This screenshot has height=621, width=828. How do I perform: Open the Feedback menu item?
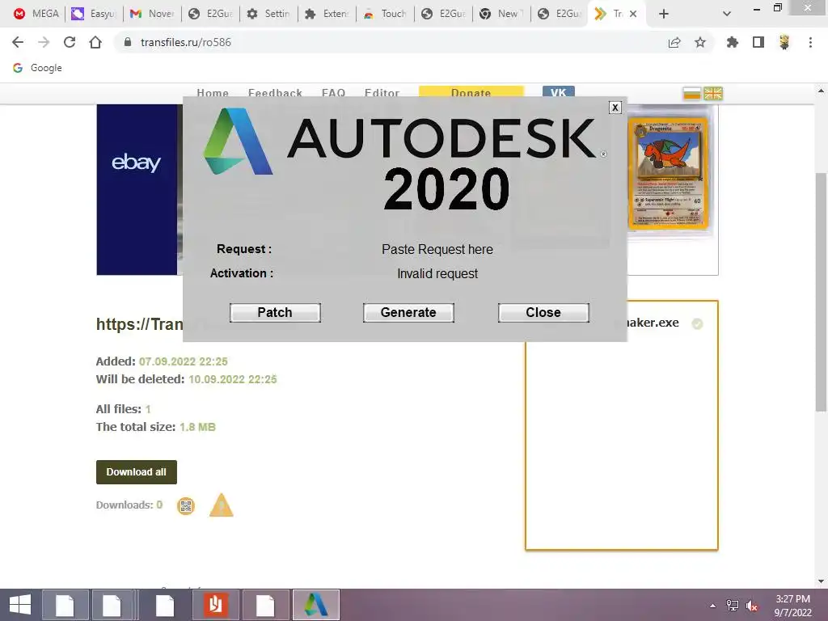(x=275, y=94)
